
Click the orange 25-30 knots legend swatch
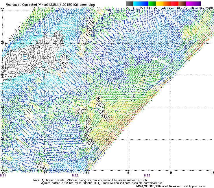[x=167, y=3]
